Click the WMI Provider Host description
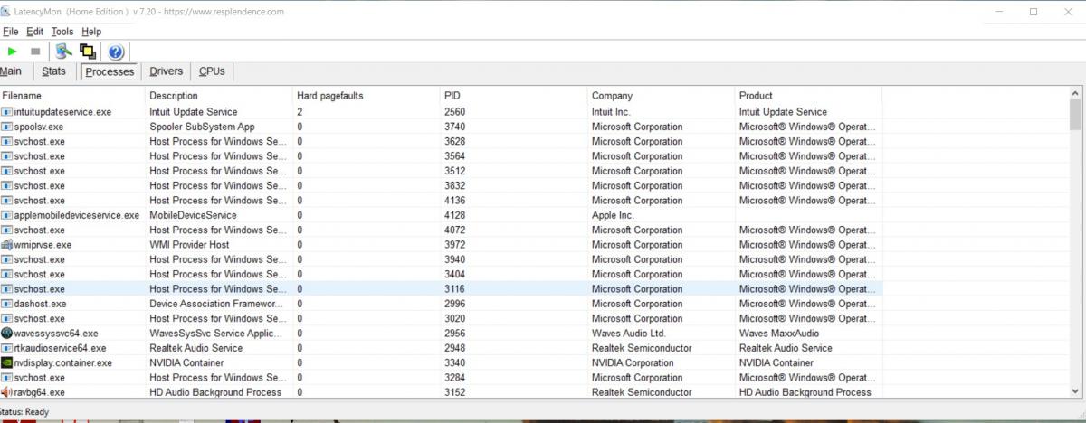 189,244
